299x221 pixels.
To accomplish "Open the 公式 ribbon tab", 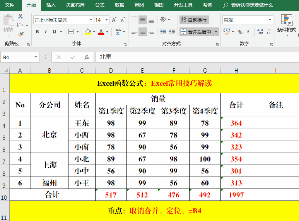I will tap(99, 5).
